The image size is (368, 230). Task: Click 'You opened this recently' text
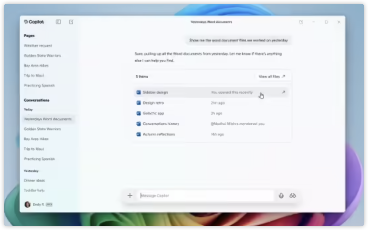tap(232, 92)
